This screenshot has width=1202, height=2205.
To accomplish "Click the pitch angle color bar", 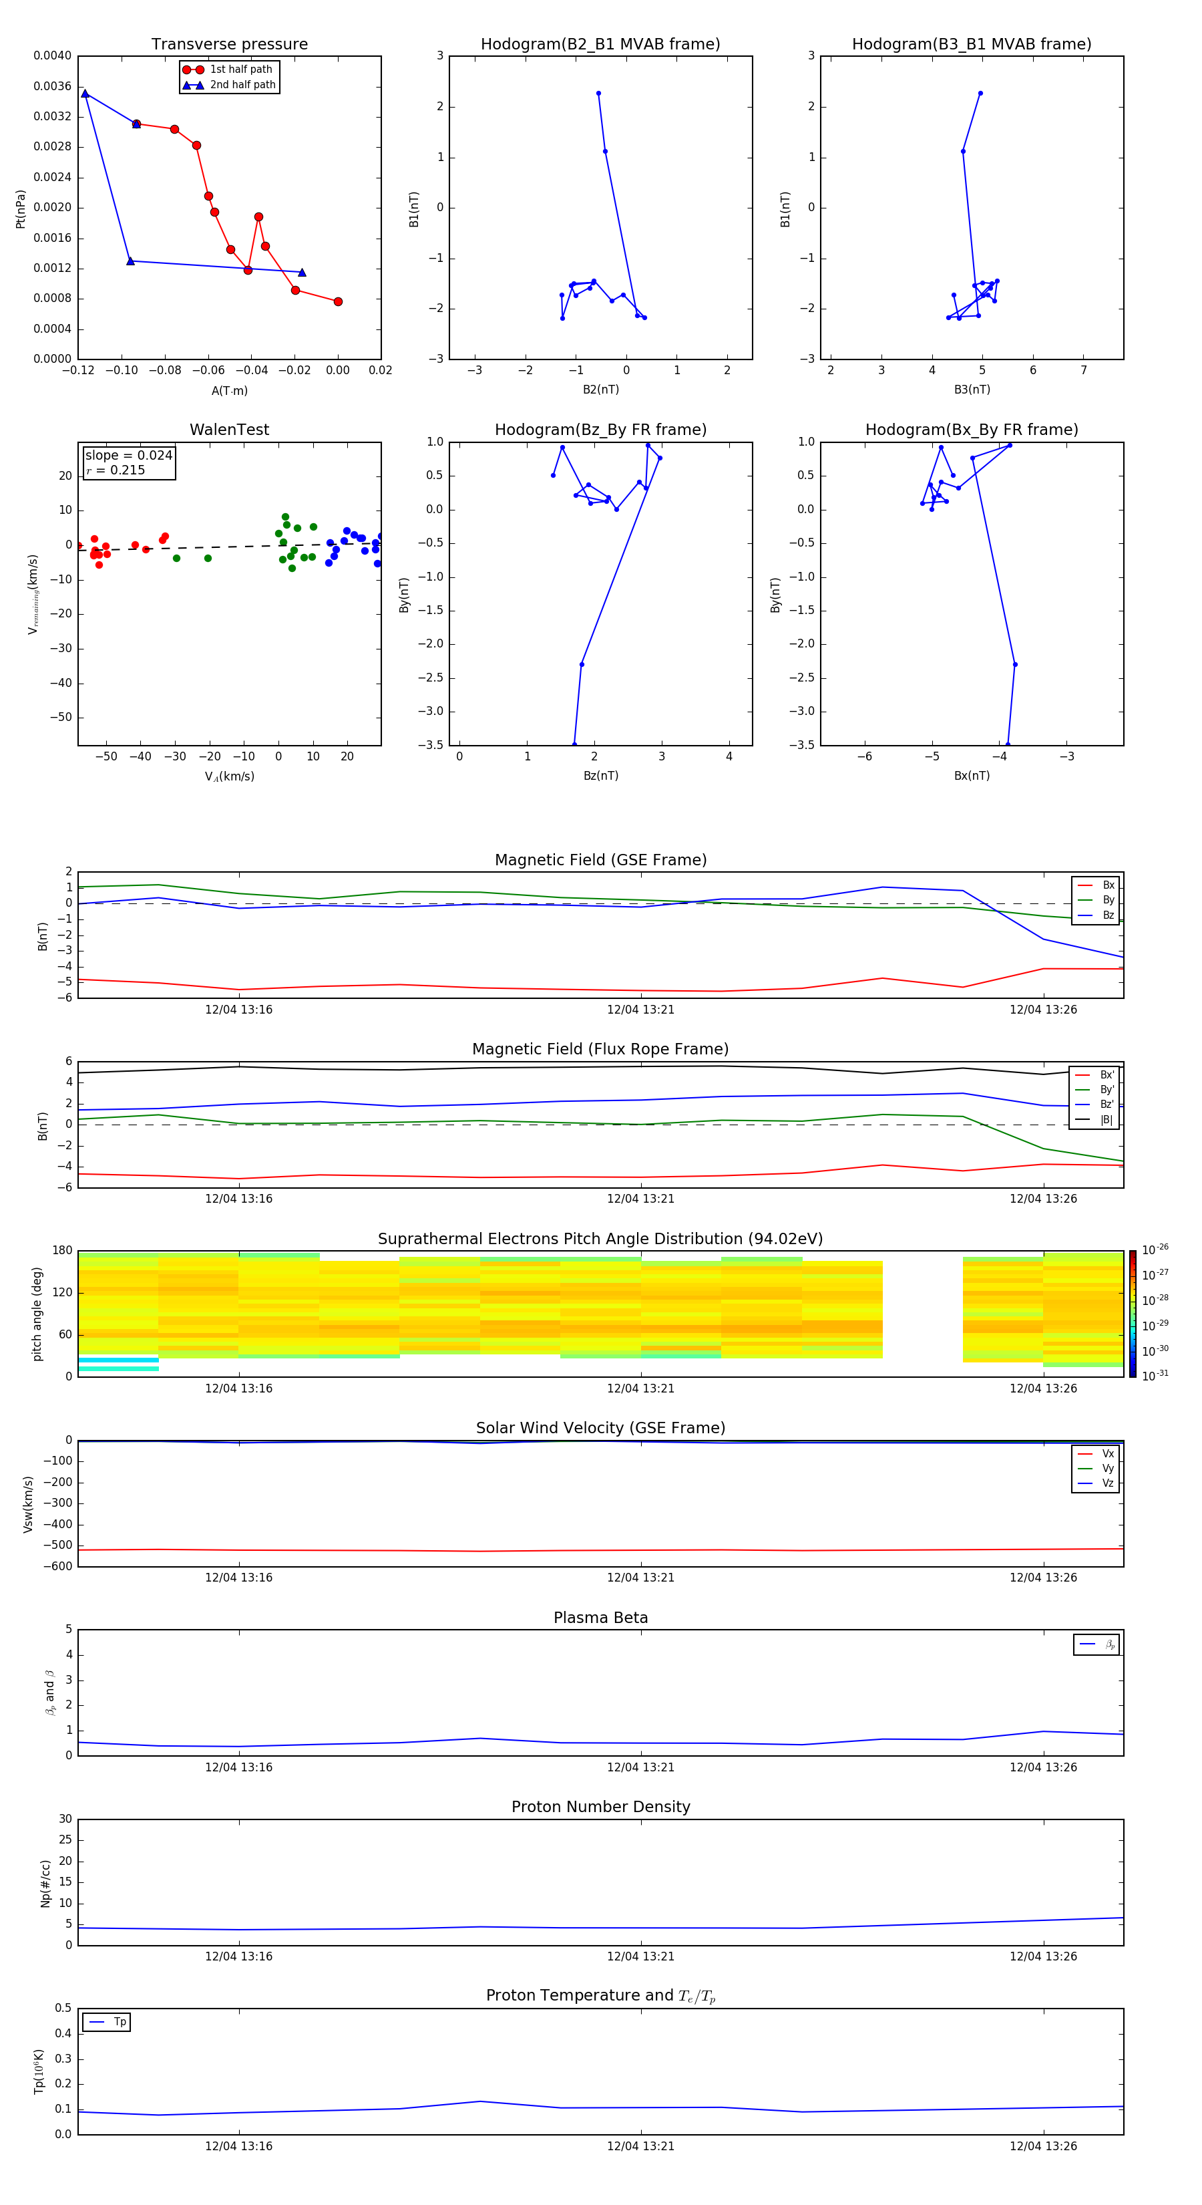I will [1133, 1314].
